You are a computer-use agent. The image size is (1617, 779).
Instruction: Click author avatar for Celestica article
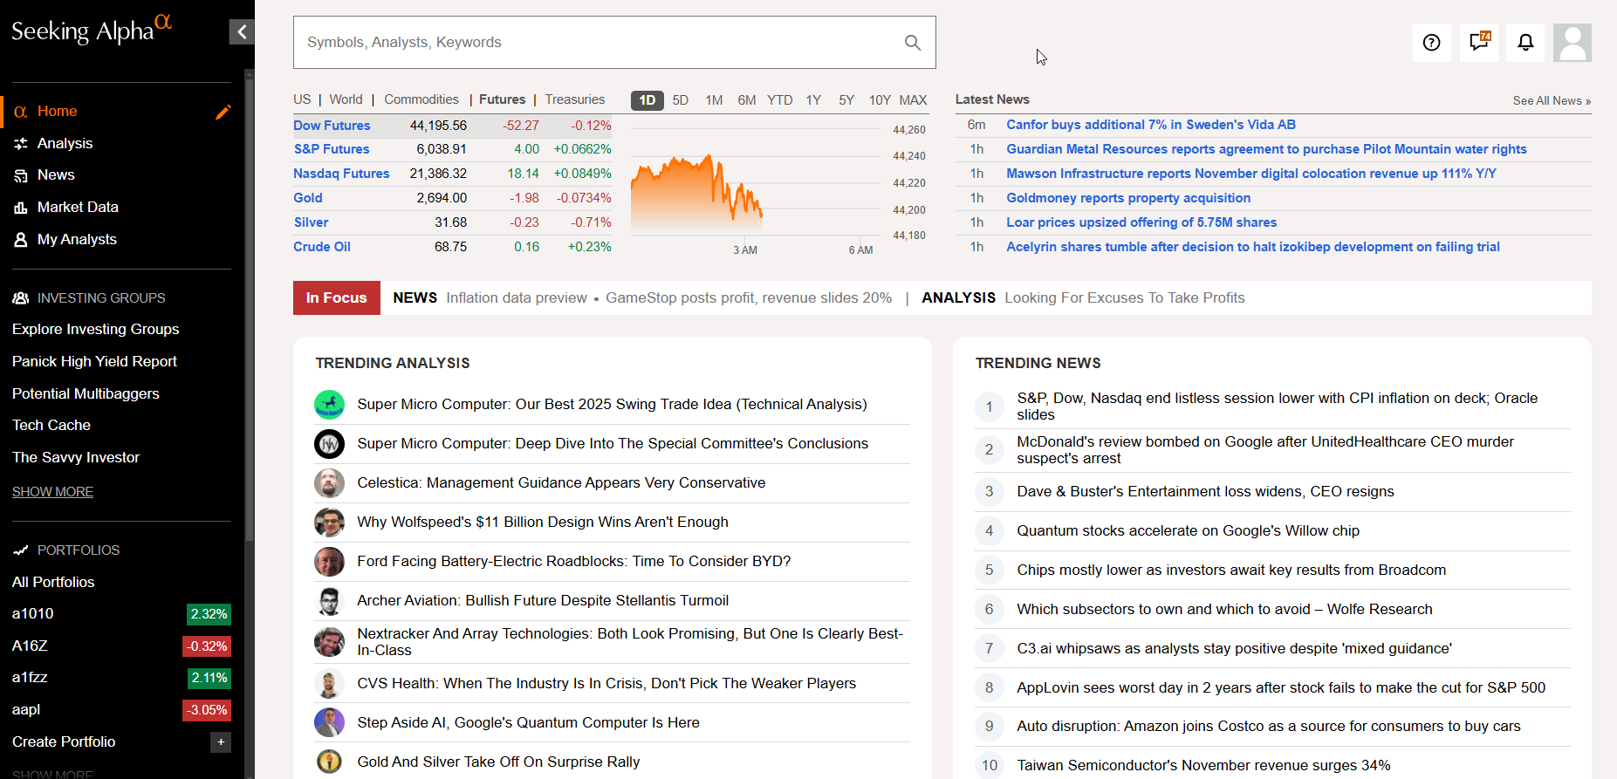coord(329,483)
